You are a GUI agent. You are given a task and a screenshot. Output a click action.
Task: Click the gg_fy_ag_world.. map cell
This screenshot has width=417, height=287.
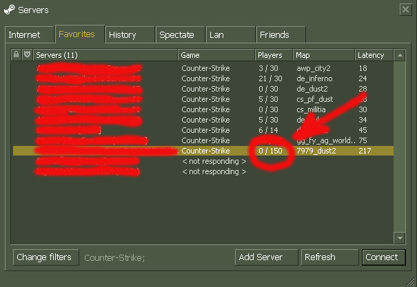click(326, 140)
